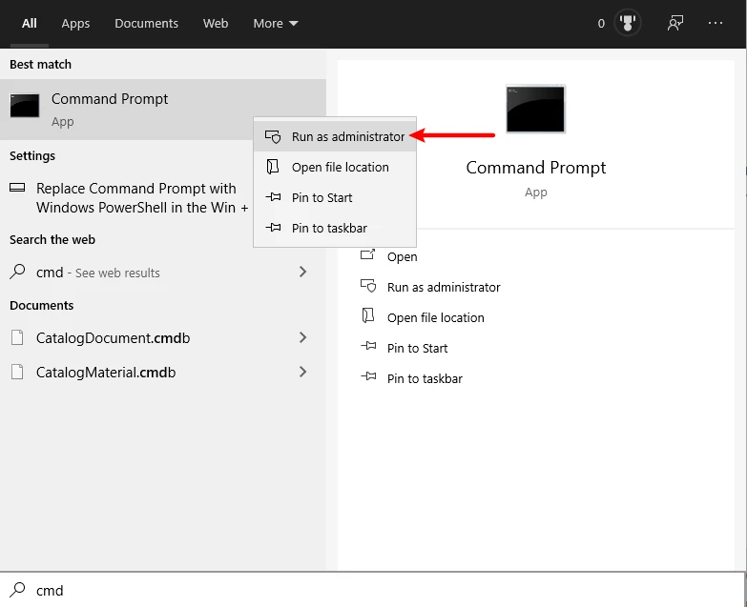
Task: Click Run as administrator in preview pane
Action: point(444,288)
